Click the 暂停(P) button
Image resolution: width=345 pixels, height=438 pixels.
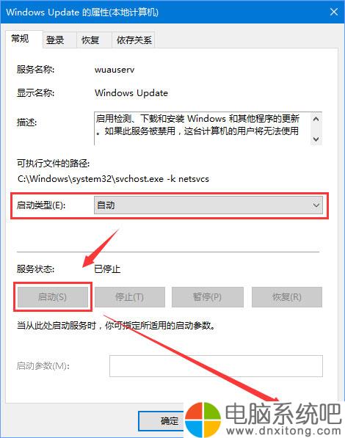(208, 296)
